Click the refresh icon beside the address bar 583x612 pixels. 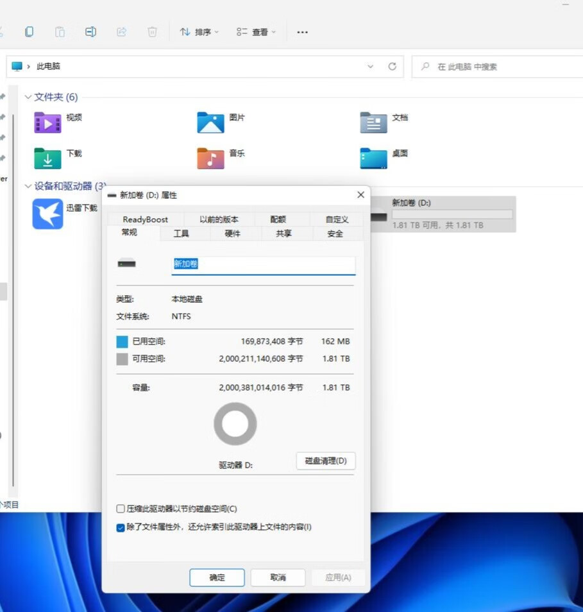392,66
